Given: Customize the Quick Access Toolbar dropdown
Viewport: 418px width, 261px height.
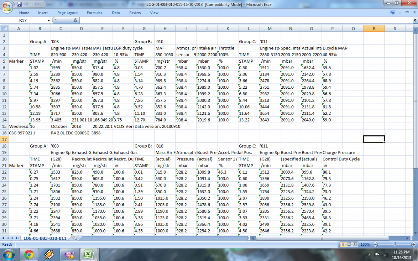Looking at the screenshot, I should coord(49,5).
